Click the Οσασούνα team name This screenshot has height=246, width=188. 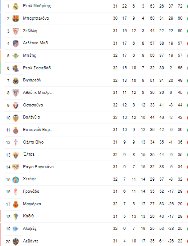click(33, 105)
